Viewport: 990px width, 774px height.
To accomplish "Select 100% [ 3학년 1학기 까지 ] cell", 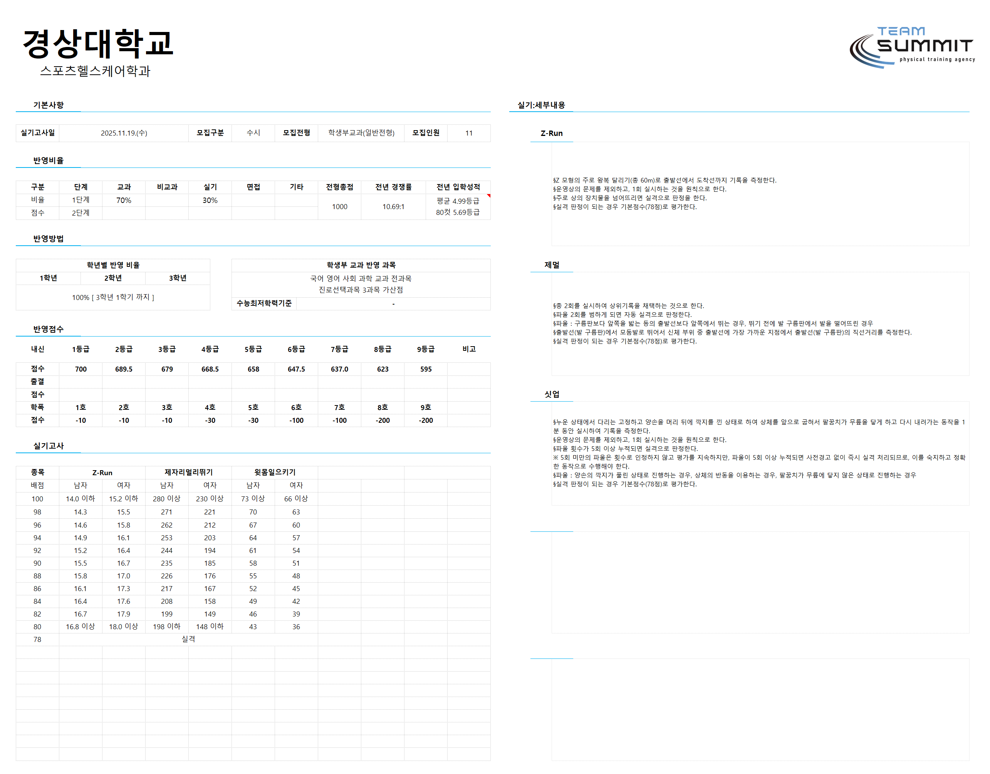I will (x=113, y=297).
